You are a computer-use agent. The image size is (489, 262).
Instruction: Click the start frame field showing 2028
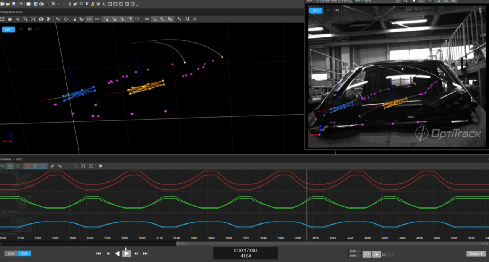coord(355,252)
